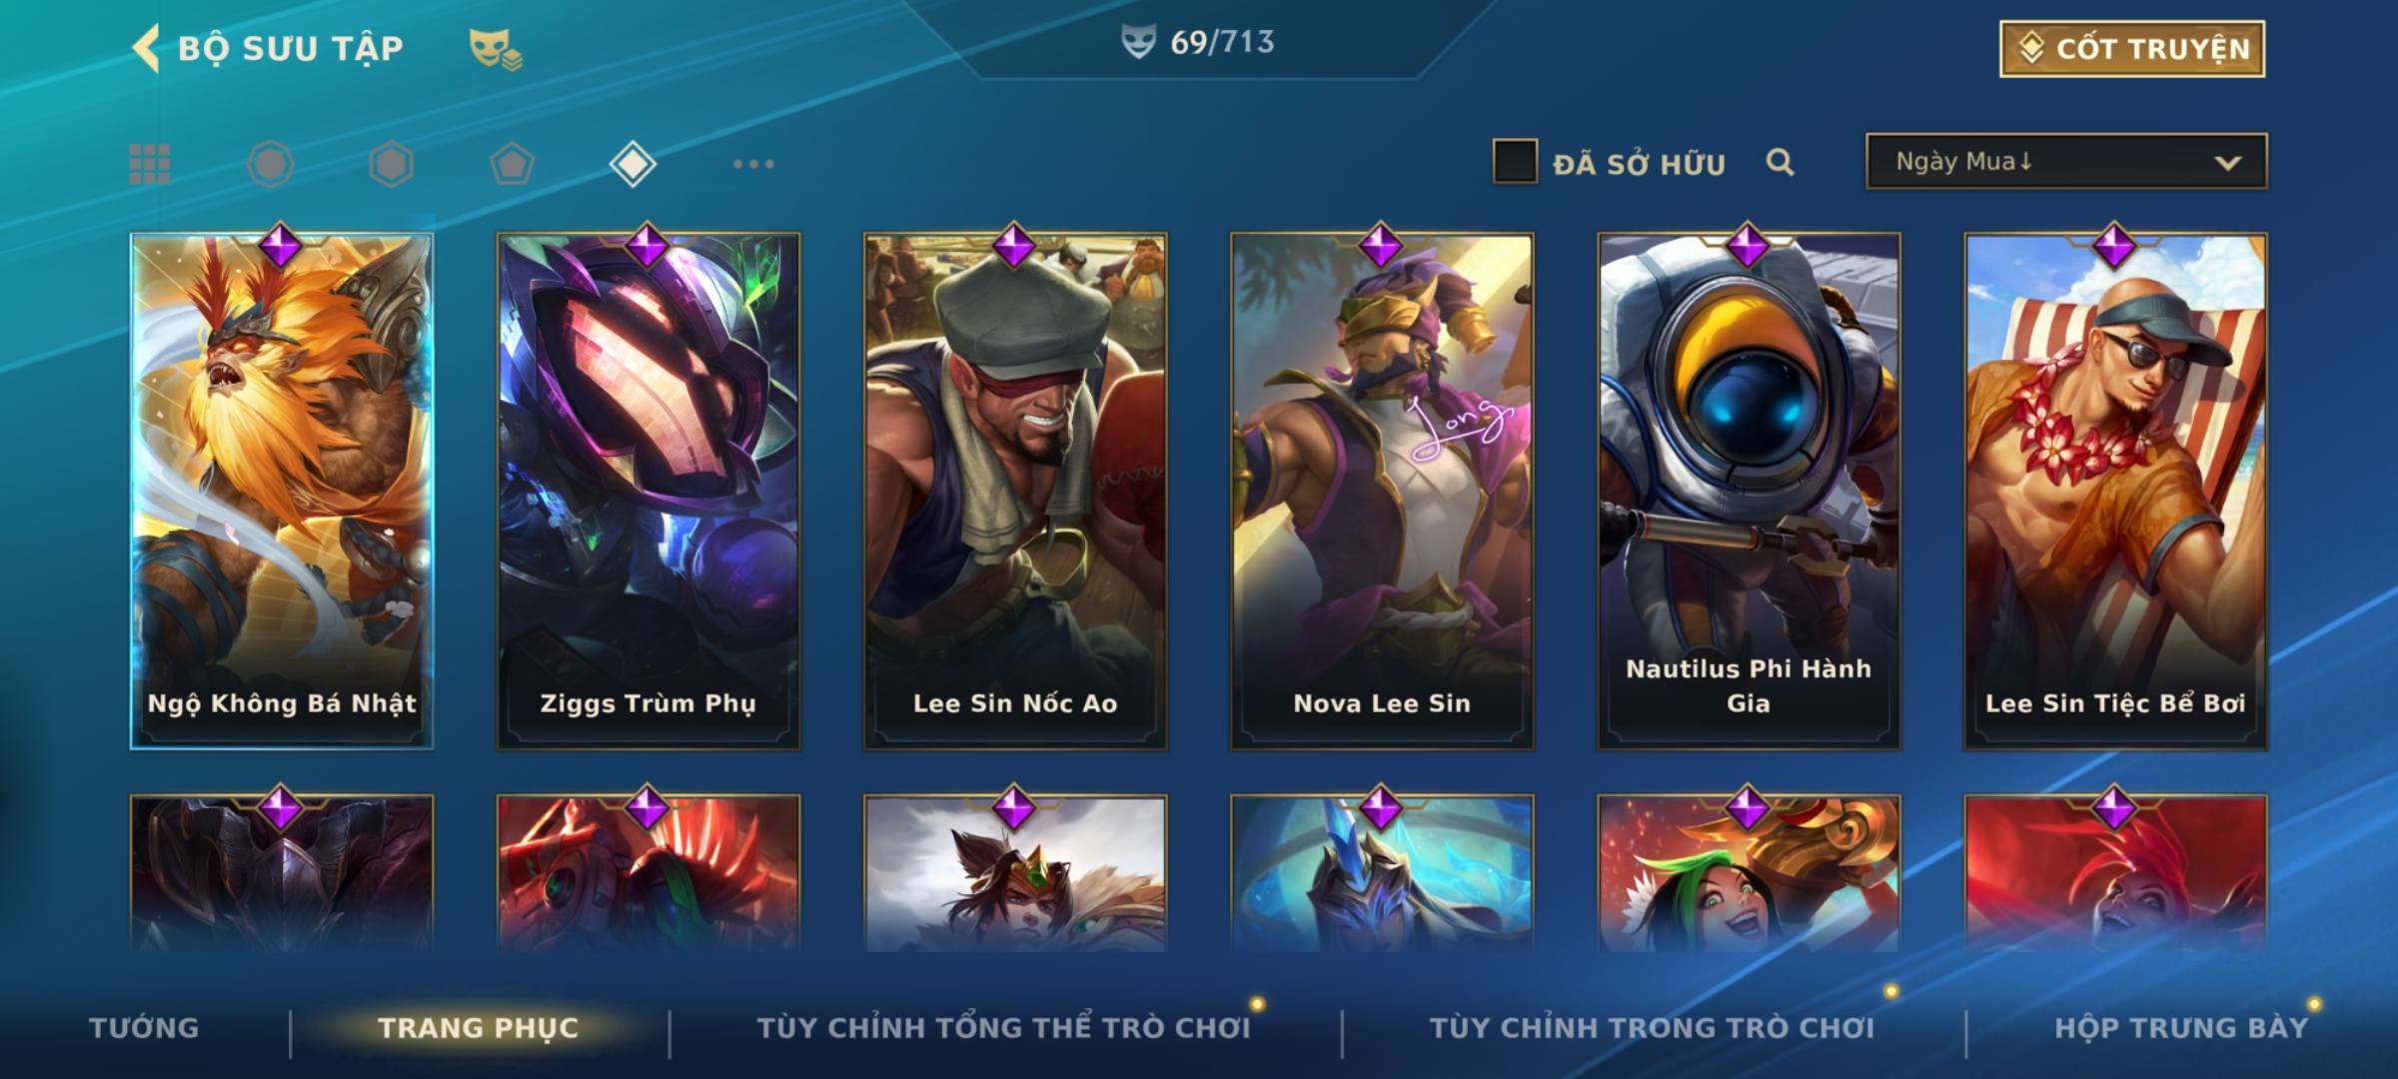The image size is (2398, 1079).
Task: Select the Nautilus Phi Hành Gia skin
Action: click(1749, 491)
